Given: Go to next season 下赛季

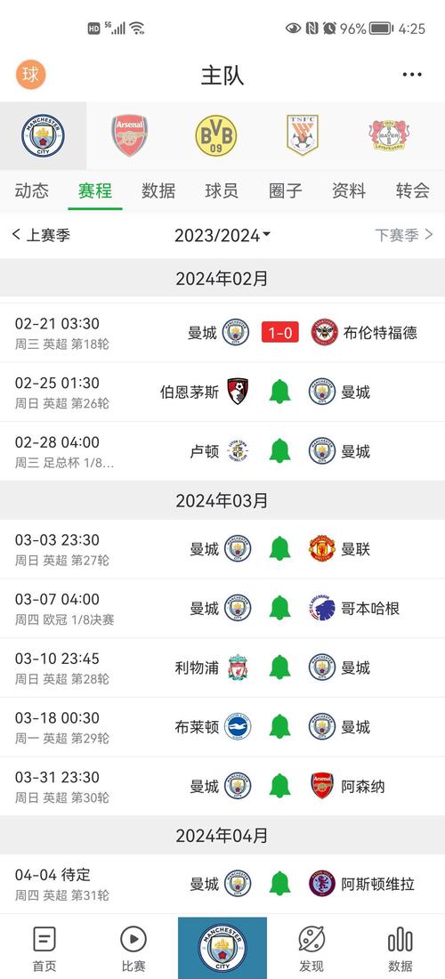Looking at the screenshot, I should [x=403, y=235].
